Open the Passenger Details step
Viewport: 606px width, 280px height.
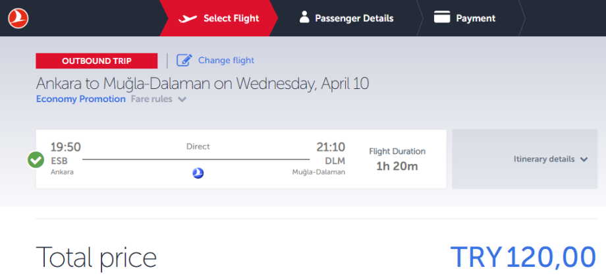[354, 18]
